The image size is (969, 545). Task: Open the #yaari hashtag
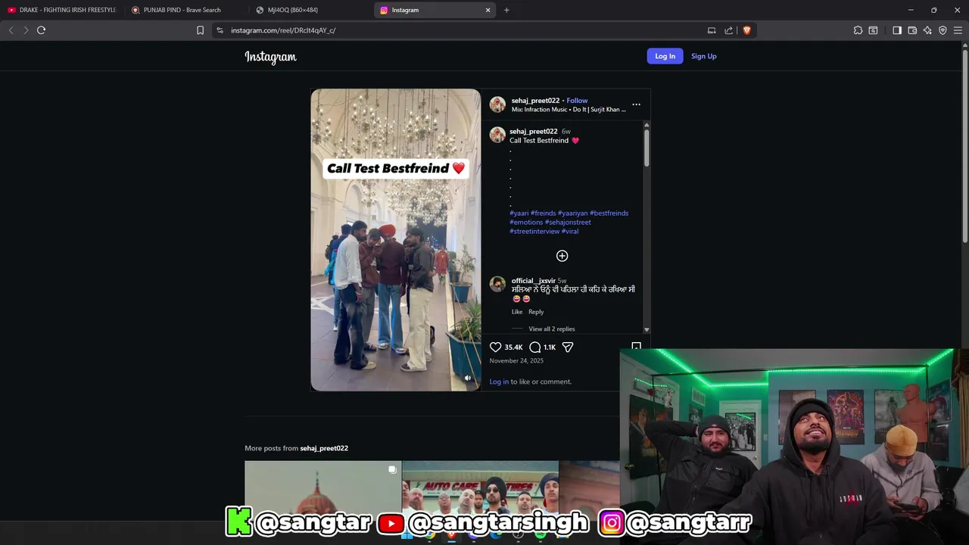pos(519,213)
